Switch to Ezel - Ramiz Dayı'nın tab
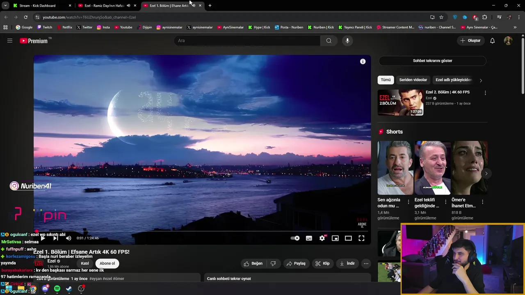The height and width of the screenshot is (295, 525). pyautogui.click(x=107, y=6)
